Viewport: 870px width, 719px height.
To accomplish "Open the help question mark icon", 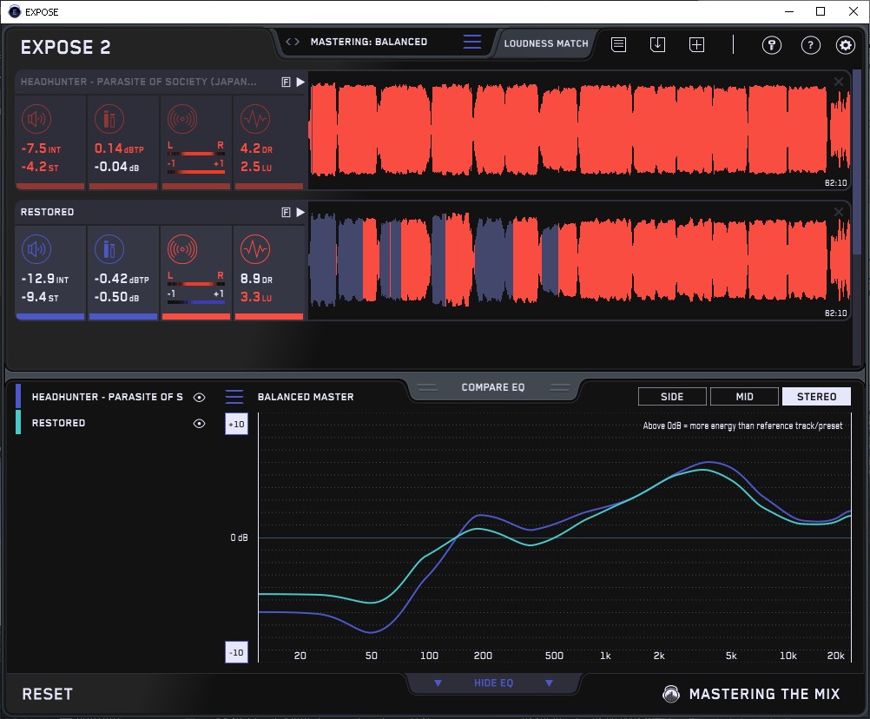I will pyautogui.click(x=810, y=45).
